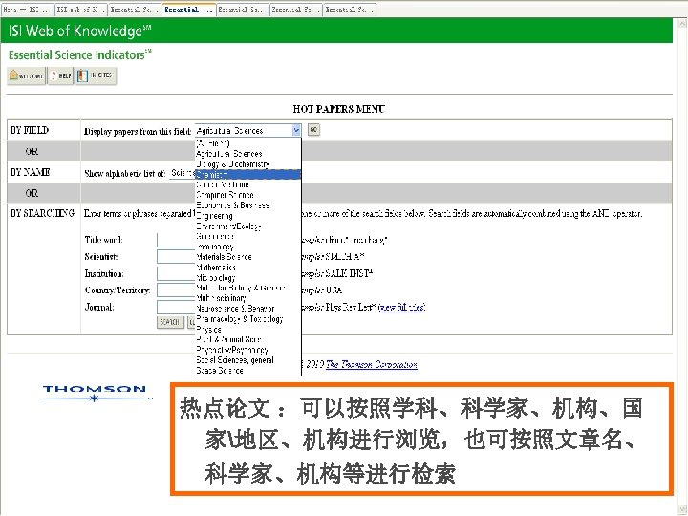Pick 'Pharmacology & Toxicology' option
This screenshot has width=688, height=516.
click(x=247, y=319)
